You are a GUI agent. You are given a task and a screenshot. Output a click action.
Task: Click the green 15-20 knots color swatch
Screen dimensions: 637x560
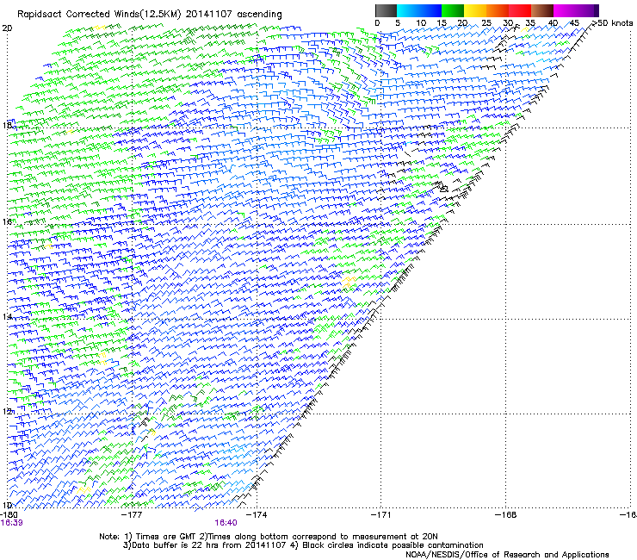click(453, 10)
